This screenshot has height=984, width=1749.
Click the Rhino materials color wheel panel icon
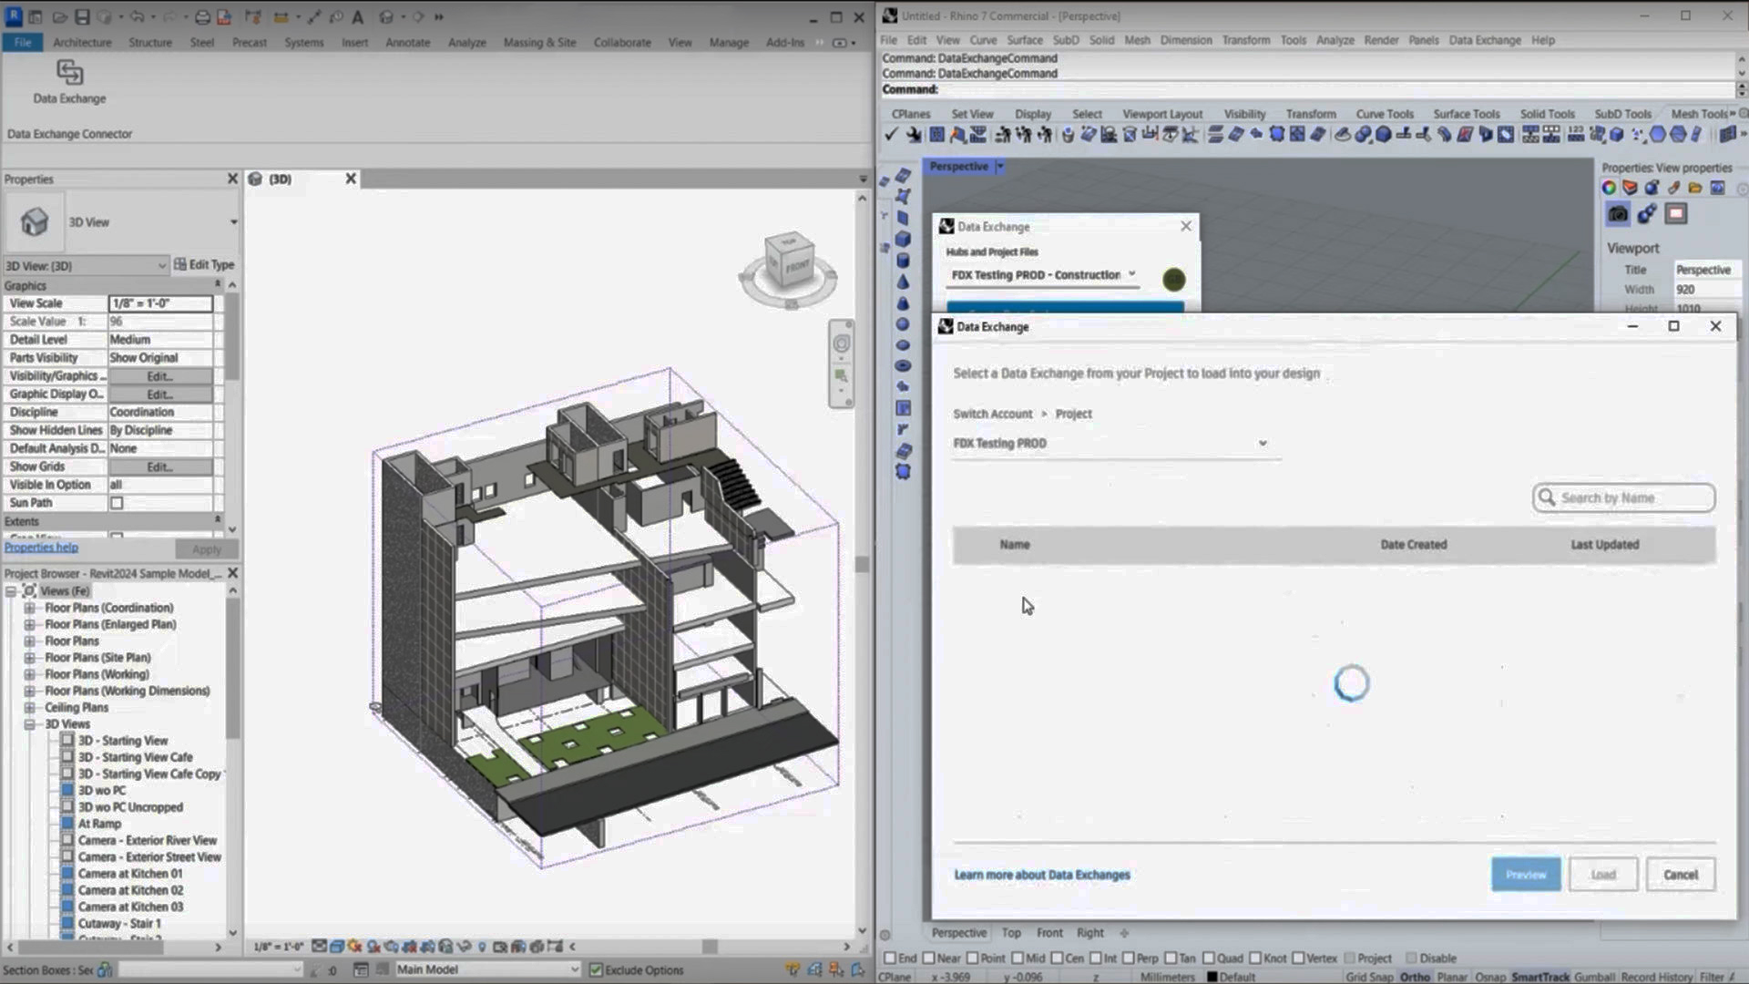pos(1609,188)
